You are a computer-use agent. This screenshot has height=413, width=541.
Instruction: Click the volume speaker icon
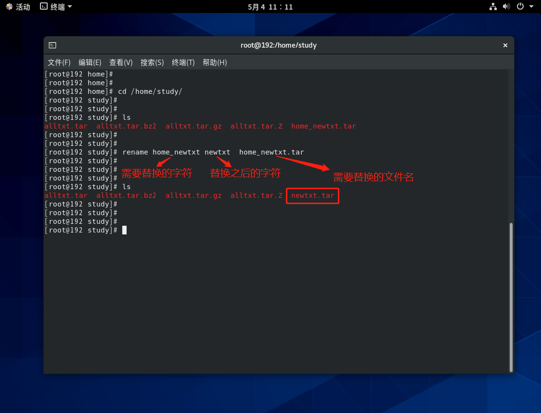[x=506, y=7]
